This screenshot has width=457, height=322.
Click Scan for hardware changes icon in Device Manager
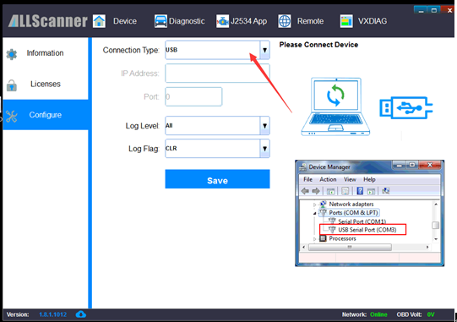(x=385, y=191)
